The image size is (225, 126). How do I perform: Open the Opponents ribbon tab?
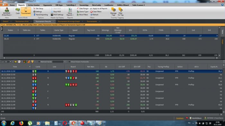coord(48,5)
